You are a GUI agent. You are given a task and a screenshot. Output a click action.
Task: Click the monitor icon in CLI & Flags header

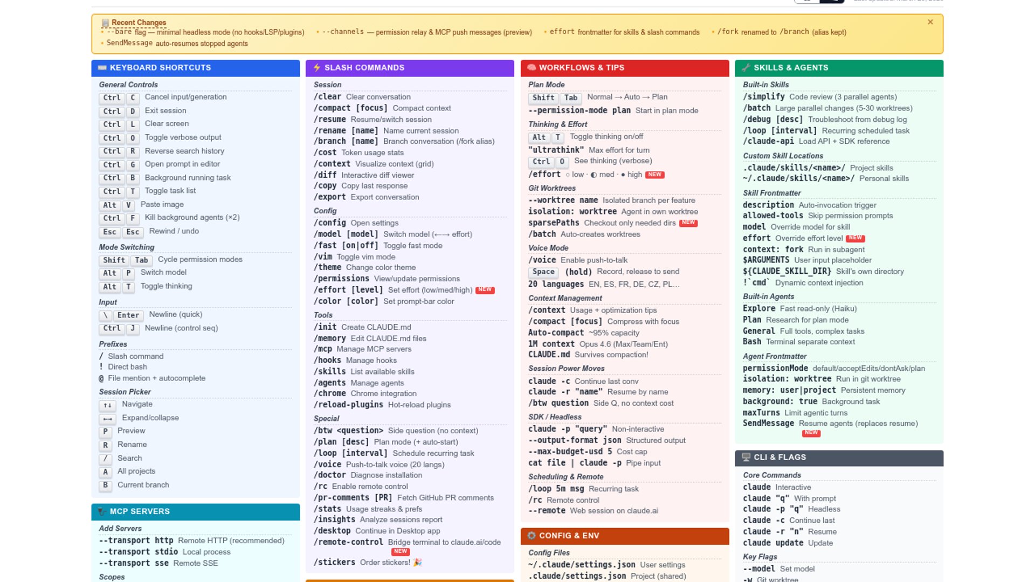coord(746,458)
